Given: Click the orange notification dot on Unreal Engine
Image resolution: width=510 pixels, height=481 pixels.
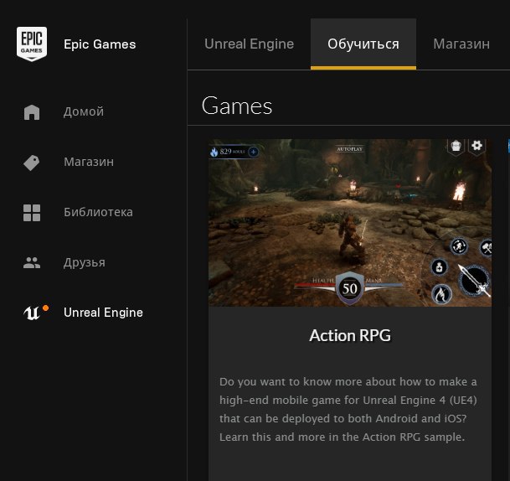Looking at the screenshot, I should [45, 308].
